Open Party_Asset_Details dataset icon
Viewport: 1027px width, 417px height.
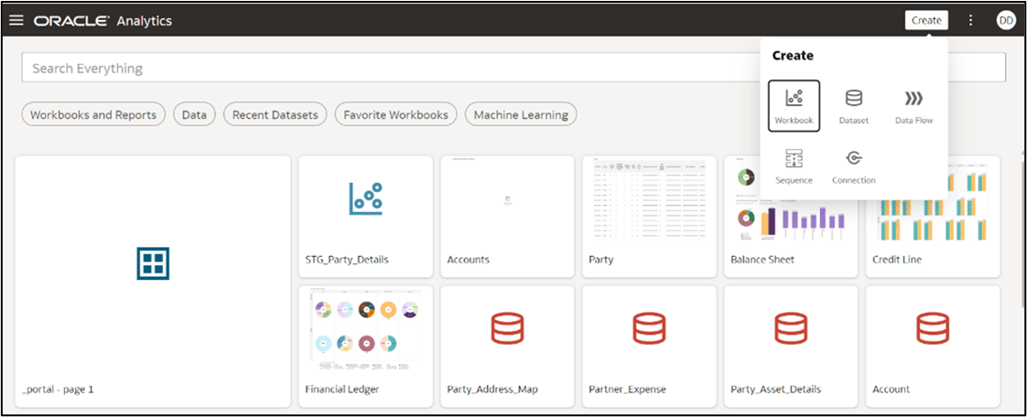point(791,328)
